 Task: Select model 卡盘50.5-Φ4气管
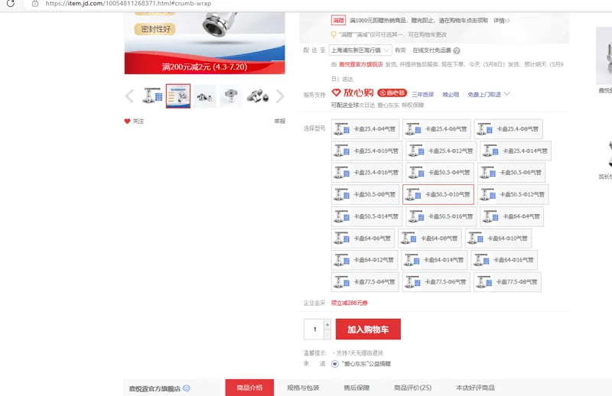(440, 173)
